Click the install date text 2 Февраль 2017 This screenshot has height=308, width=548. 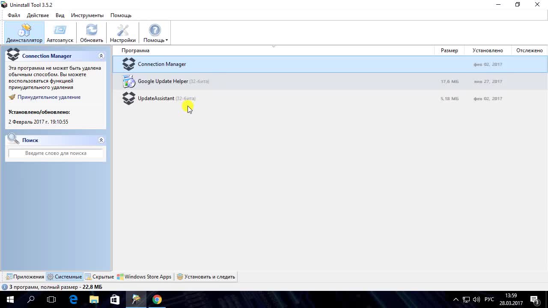tap(38, 122)
